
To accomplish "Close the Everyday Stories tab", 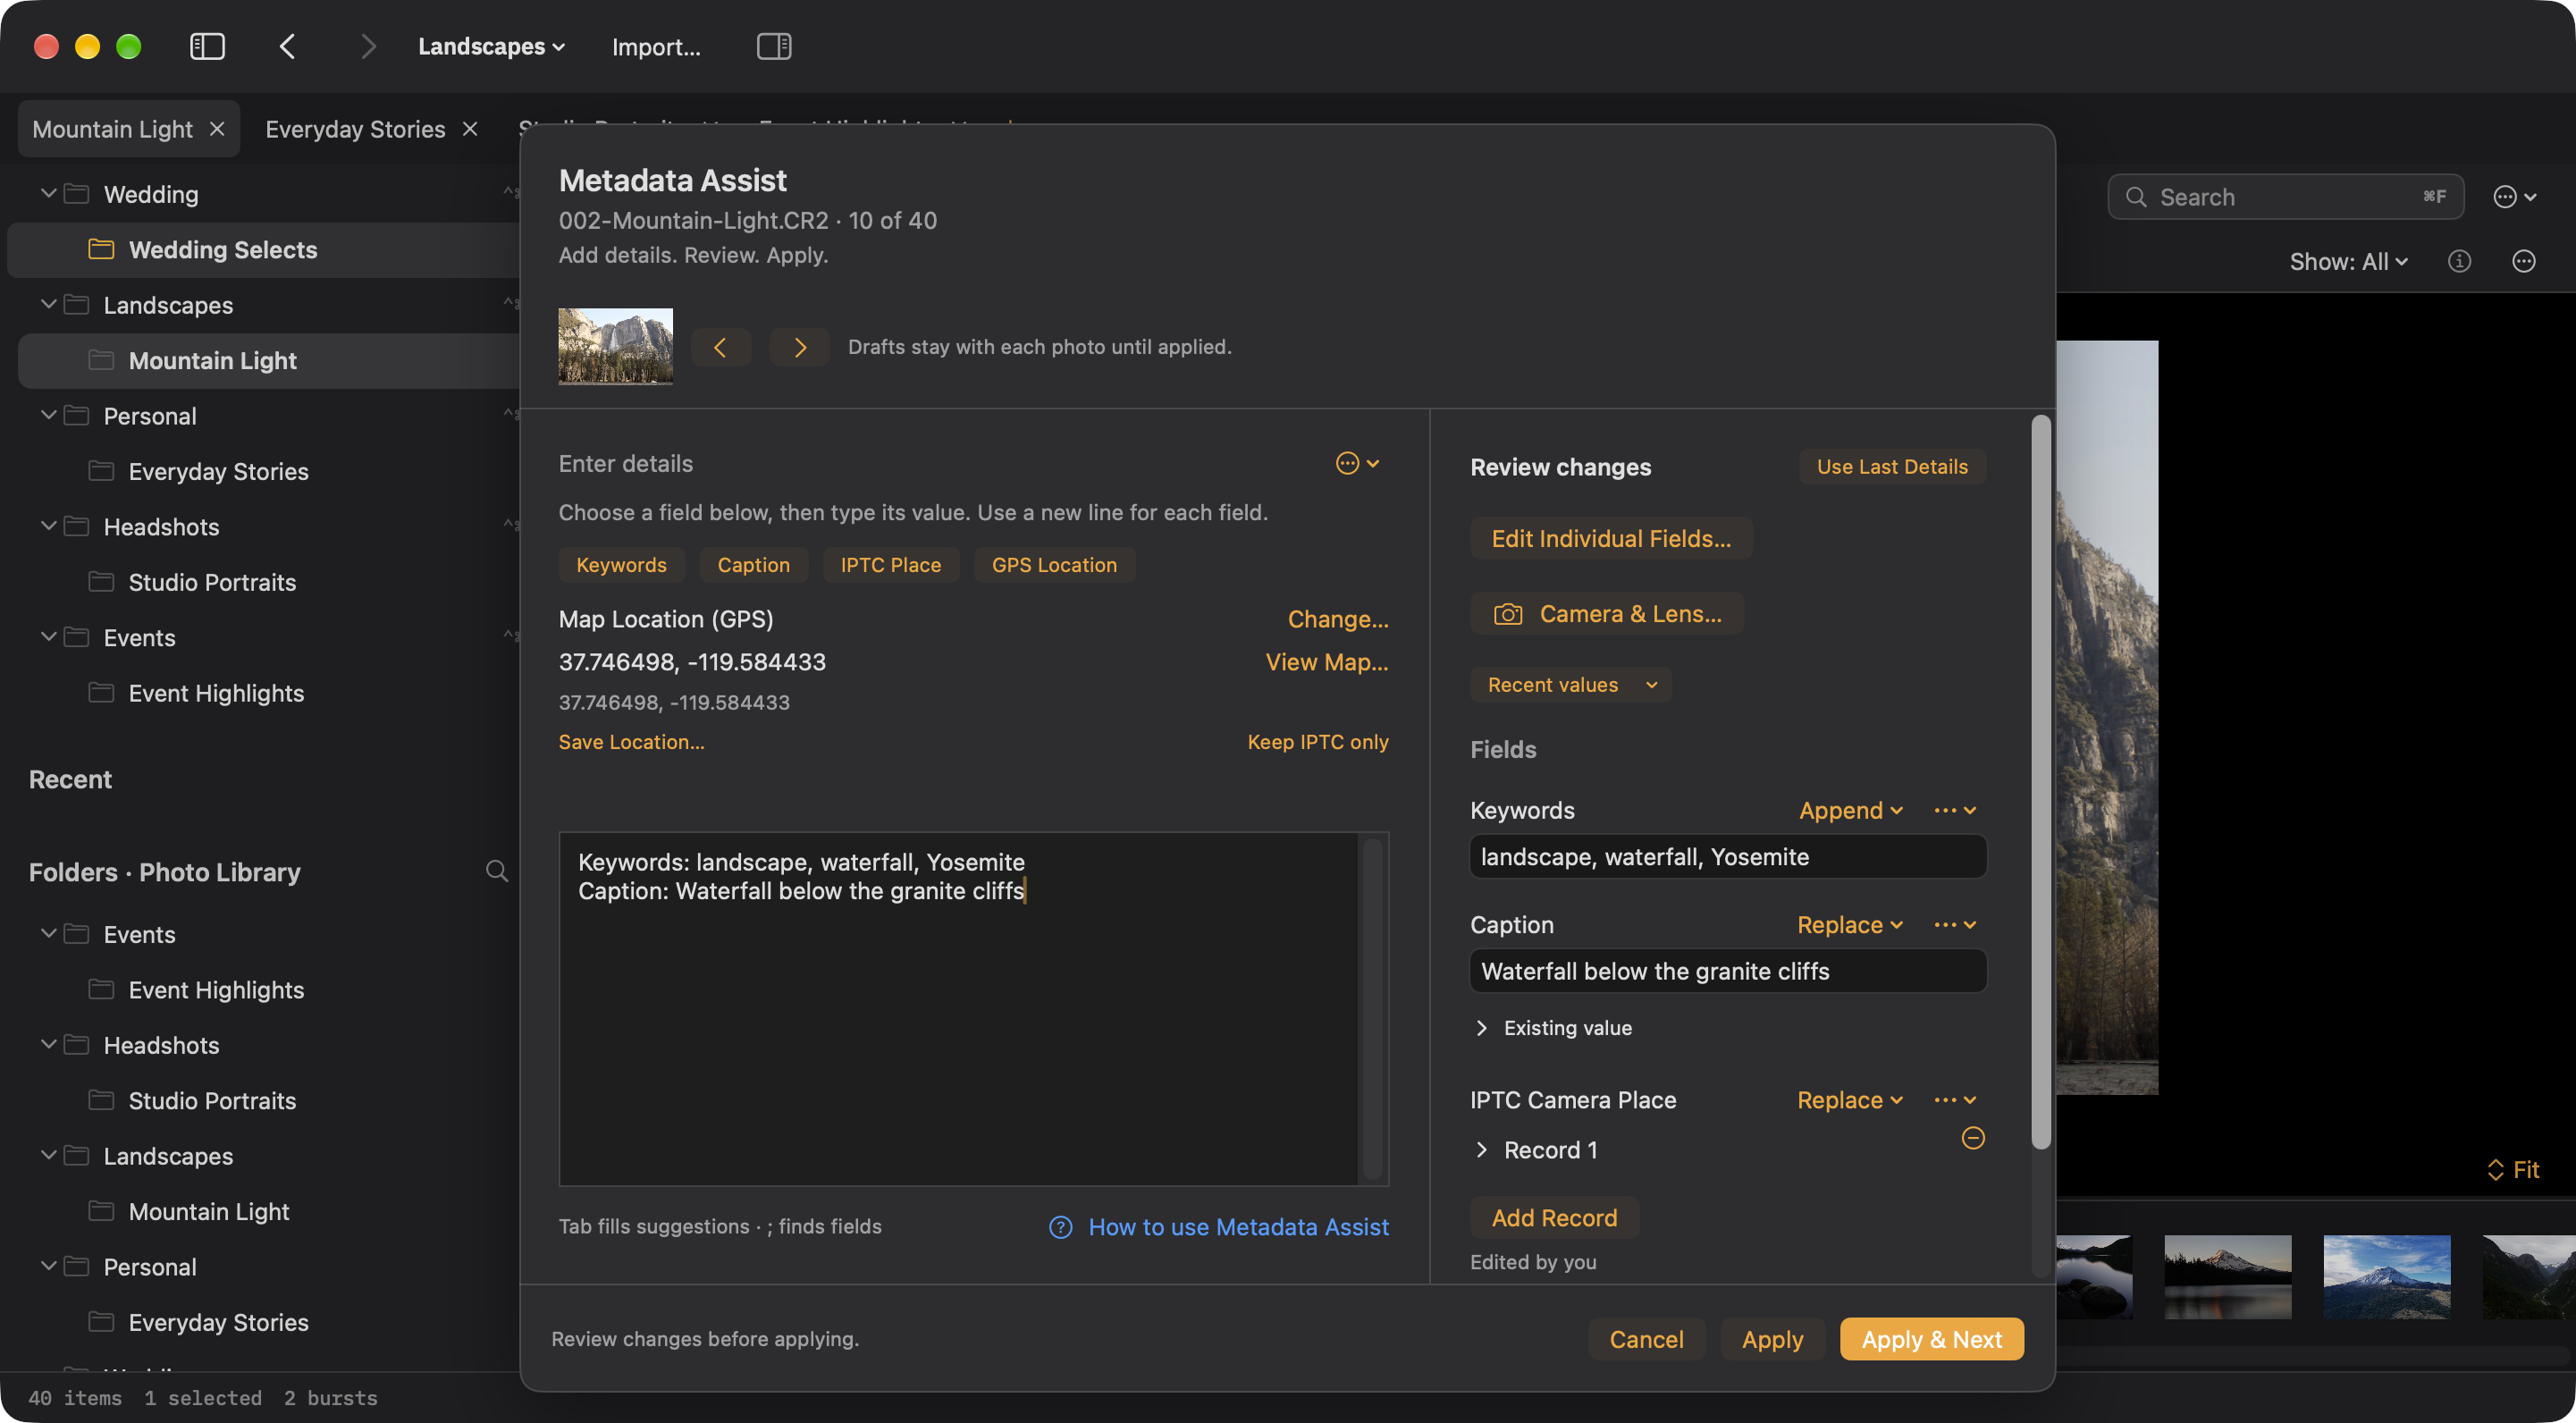I will [470, 129].
